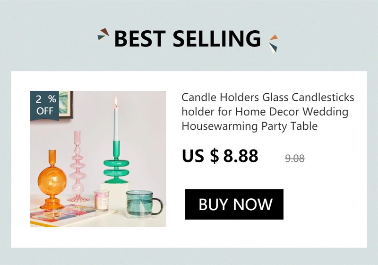The image size is (378, 265).
Task: Click the small pink jar candle
Action: point(102,200)
